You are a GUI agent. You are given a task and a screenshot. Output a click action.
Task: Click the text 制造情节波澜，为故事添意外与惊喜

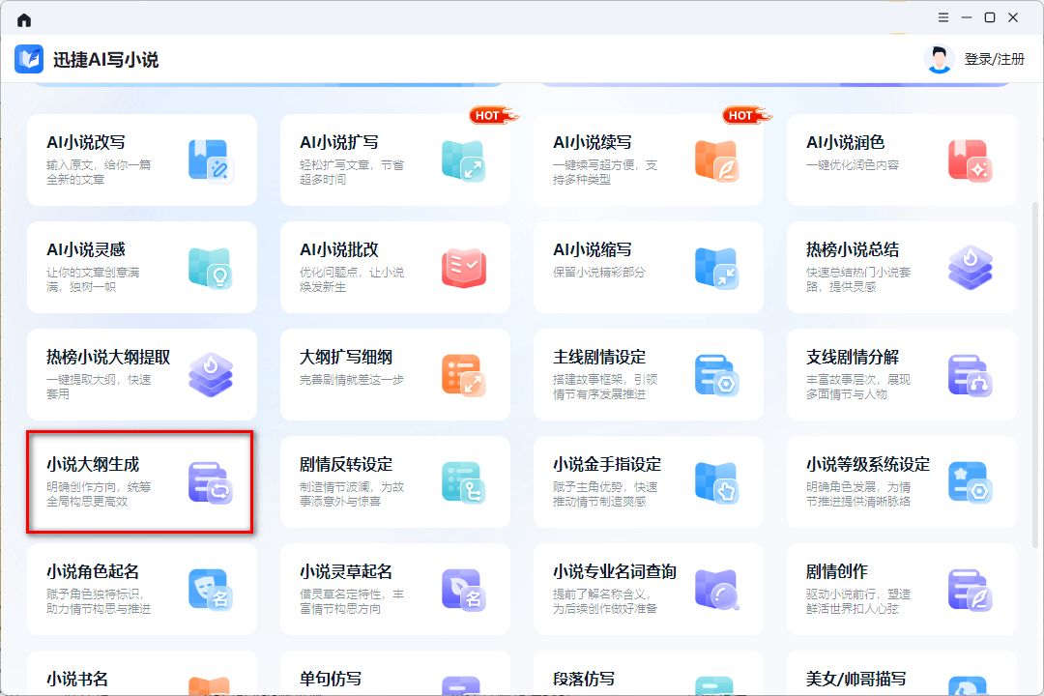coord(352,494)
